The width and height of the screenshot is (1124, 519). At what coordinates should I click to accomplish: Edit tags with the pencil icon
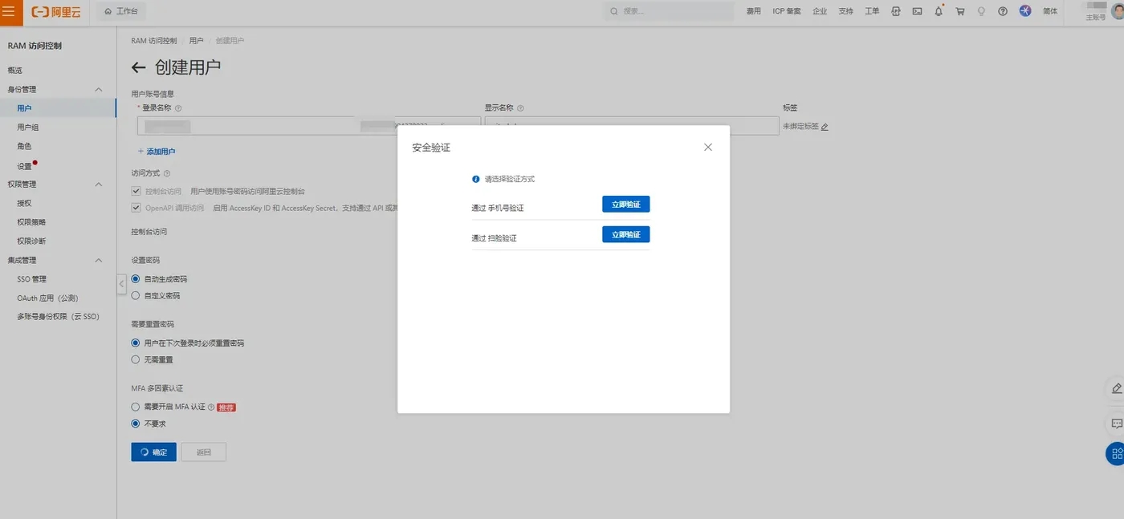(x=825, y=127)
